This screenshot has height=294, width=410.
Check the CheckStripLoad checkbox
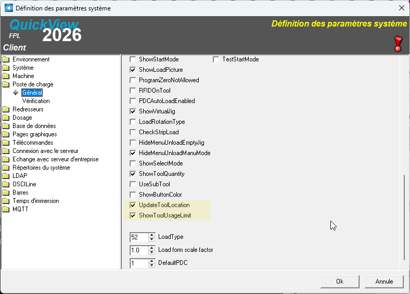(133, 132)
